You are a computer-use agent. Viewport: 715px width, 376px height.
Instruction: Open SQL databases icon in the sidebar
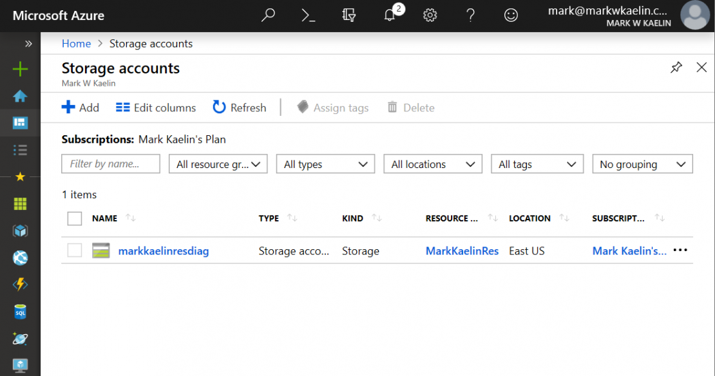20,312
